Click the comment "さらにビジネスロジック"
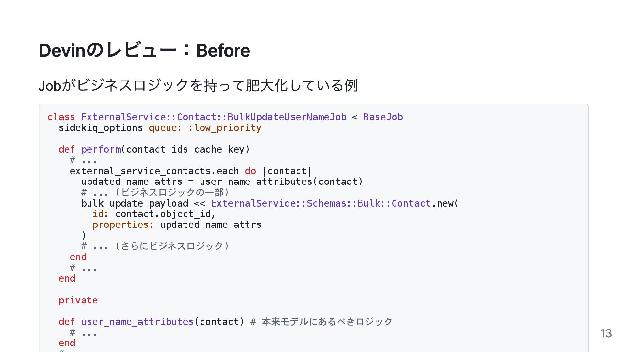Screen dimensions: 627x352 tap(172, 246)
